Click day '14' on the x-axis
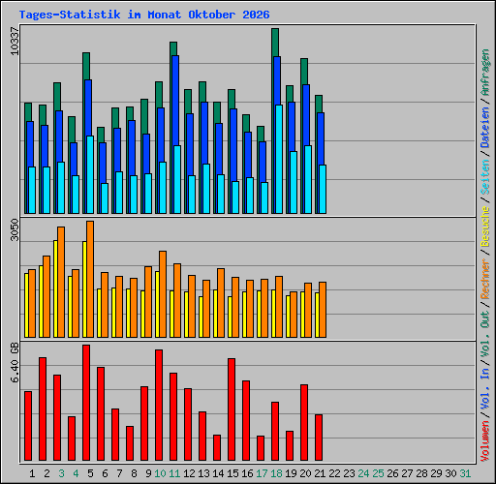The height and width of the screenshot is (484, 496). tap(218, 473)
